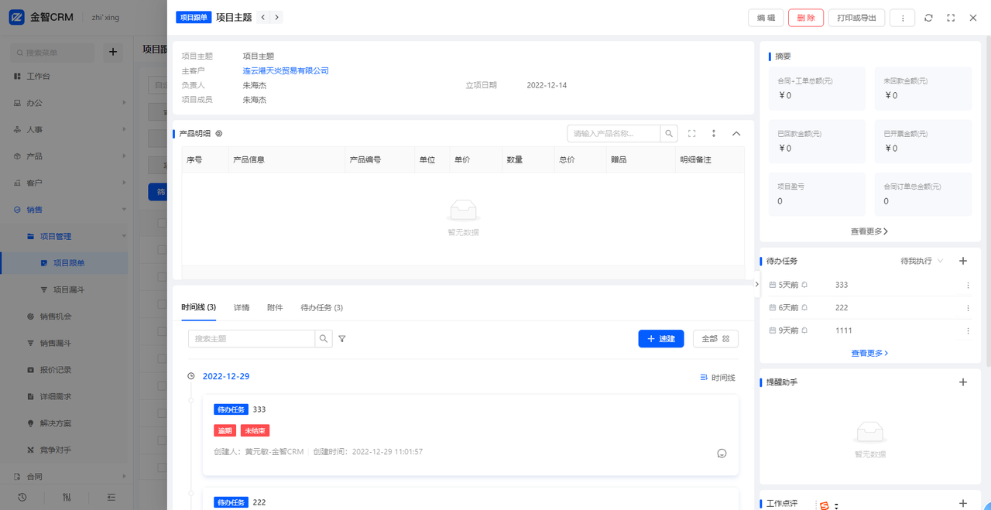Open settings gear next to 产品明细
Viewport: 991px width, 510px height.
[x=219, y=134]
